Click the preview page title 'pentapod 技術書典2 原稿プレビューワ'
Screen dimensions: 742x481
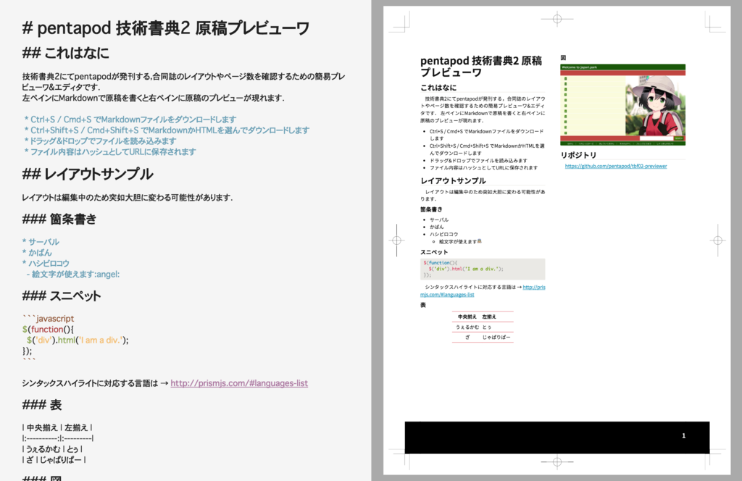481,67
